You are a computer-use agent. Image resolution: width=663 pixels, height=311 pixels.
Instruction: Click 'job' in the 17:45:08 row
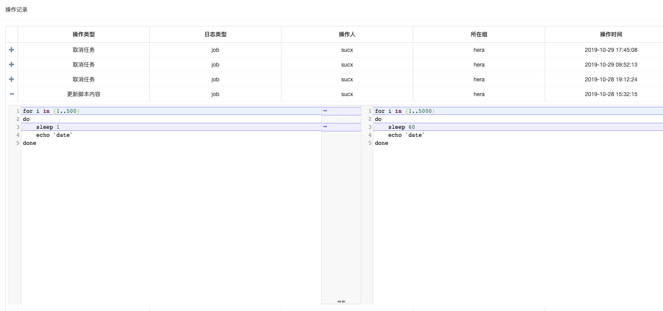pos(216,50)
